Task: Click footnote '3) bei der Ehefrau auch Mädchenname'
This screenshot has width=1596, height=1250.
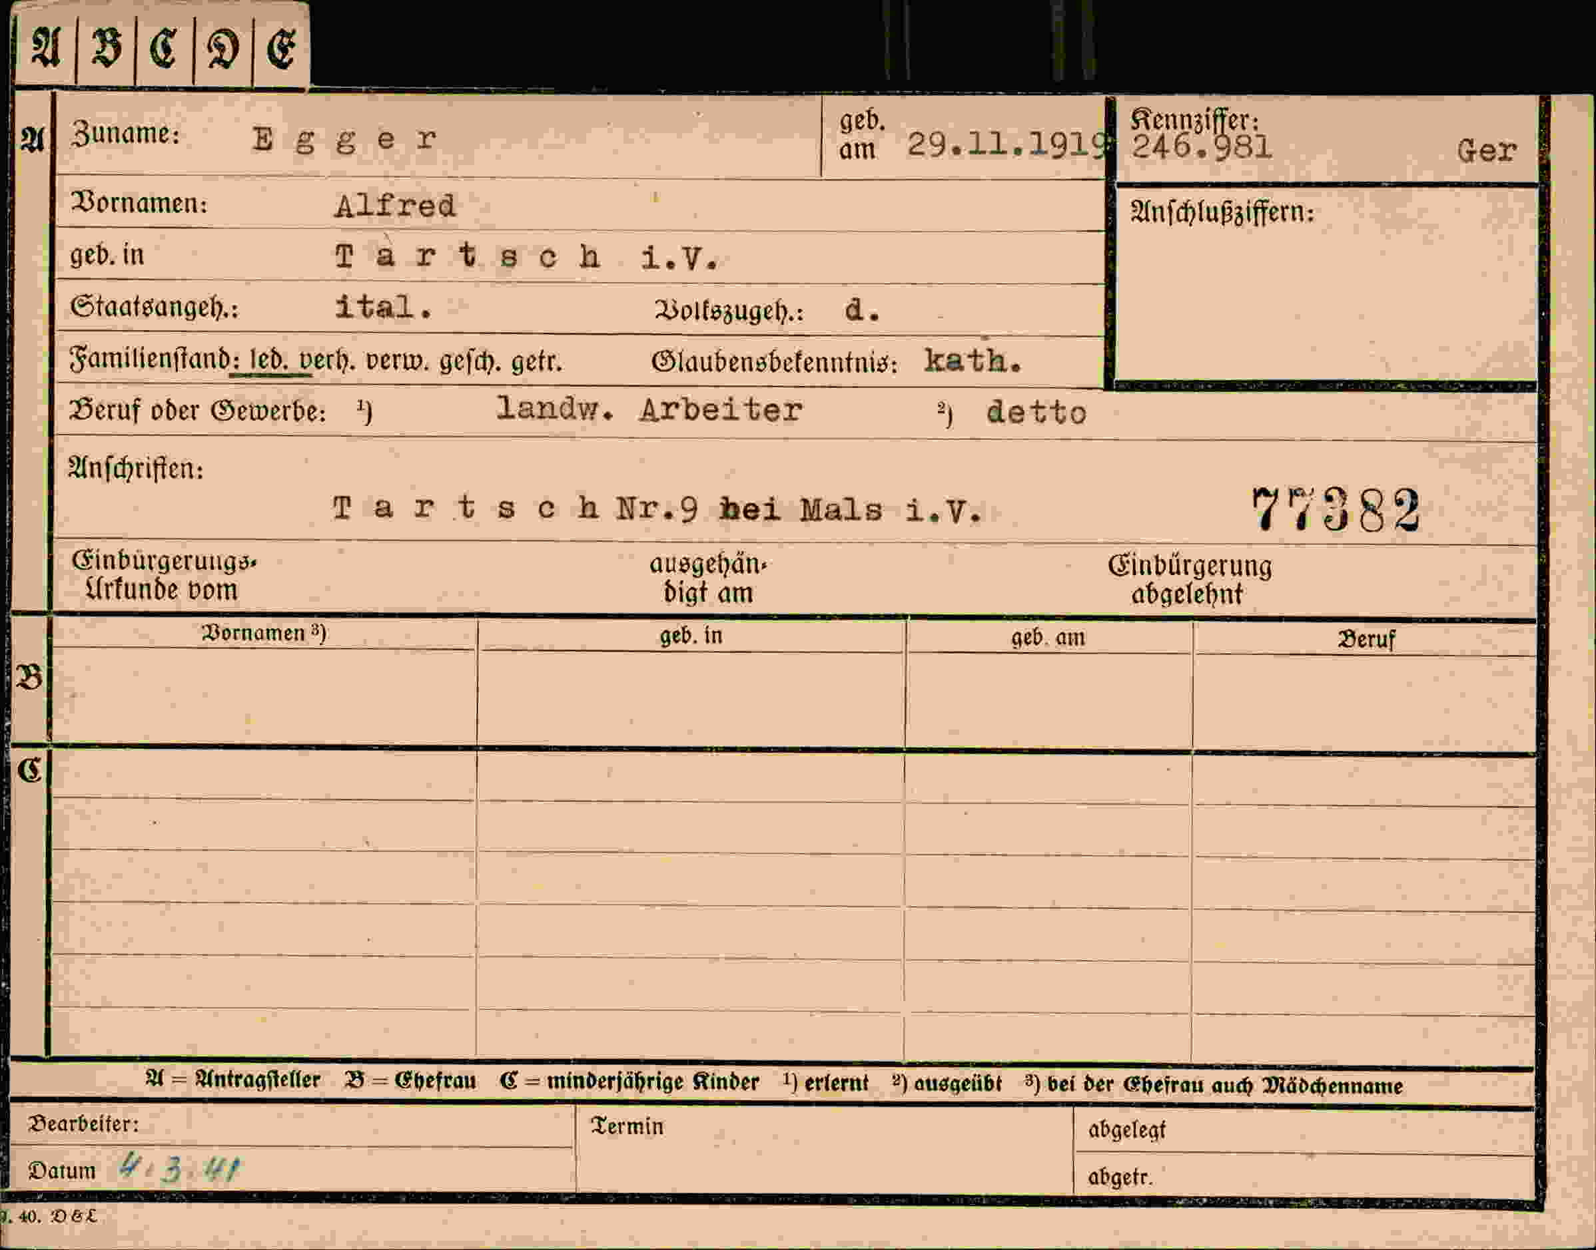Action: click(1214, 1086)
